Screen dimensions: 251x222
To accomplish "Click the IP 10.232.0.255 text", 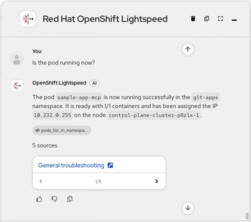I will pyautogui.click(x=52, y=115).
